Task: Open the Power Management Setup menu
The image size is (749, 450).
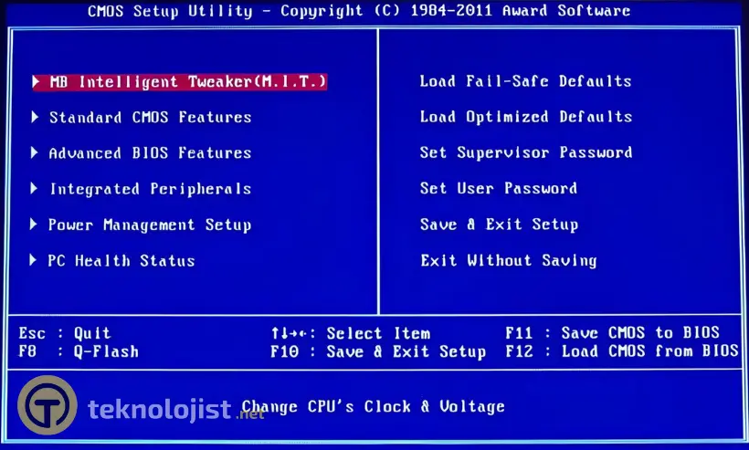Action: tap(149, 225)
